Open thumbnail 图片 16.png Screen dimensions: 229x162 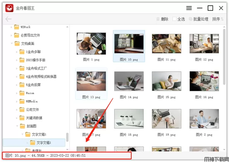204,81
